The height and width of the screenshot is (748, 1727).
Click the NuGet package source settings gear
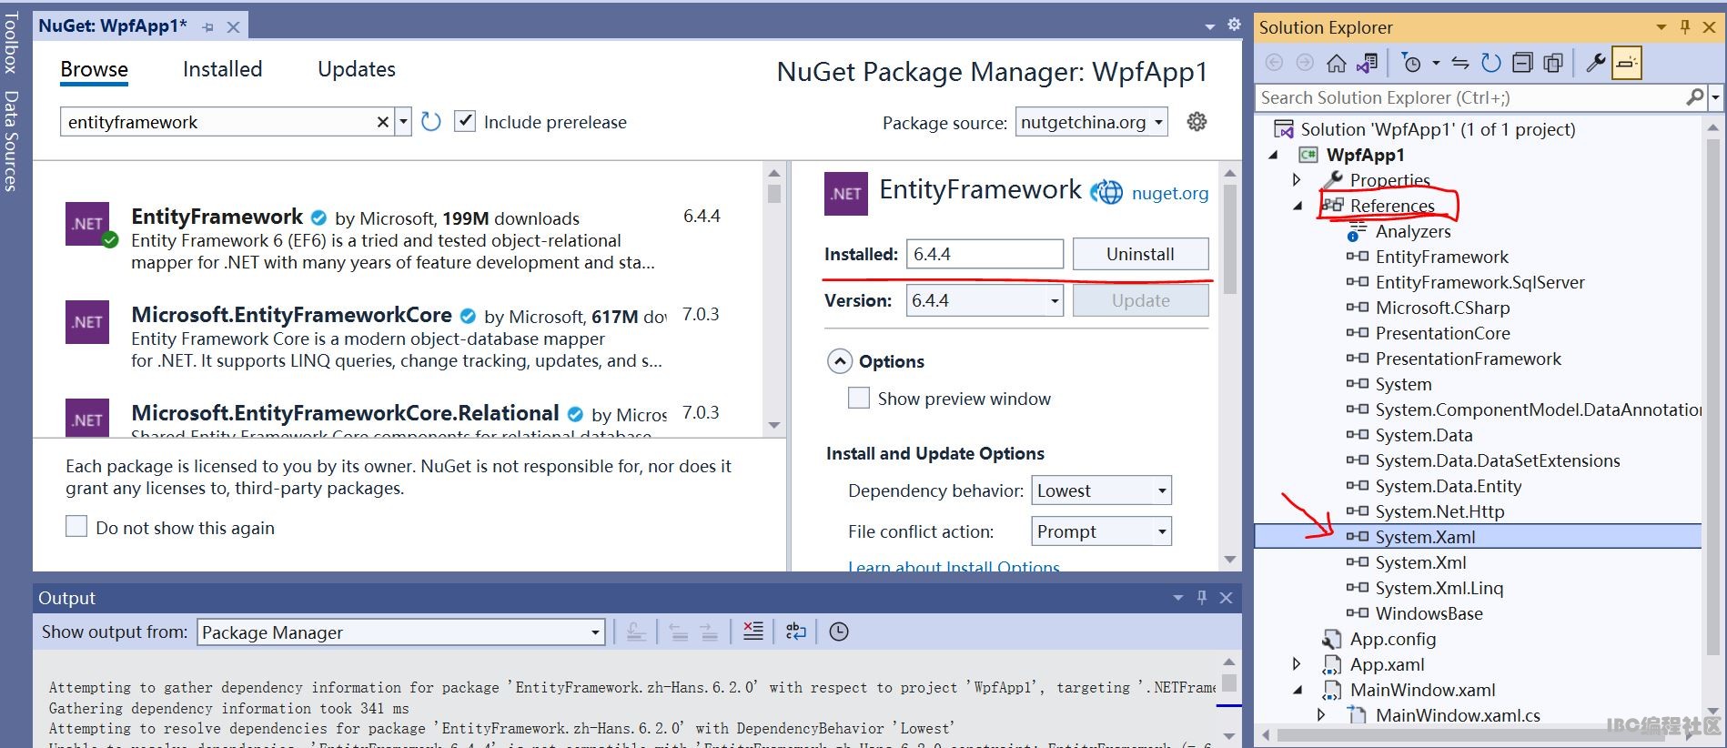tap(1197, 121)
